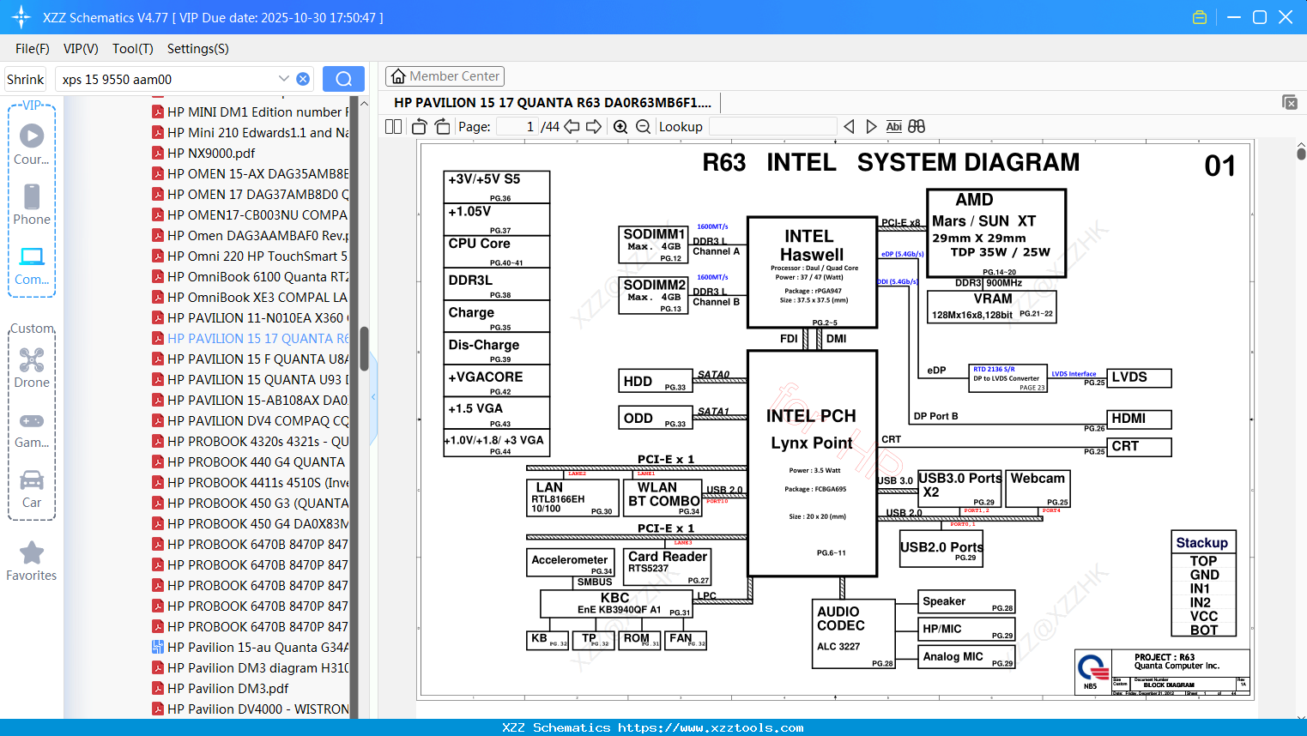The image size is (1307, 736).
Task: Click the INTEL PCH Lynx Point block
Action: coord(812,463)
